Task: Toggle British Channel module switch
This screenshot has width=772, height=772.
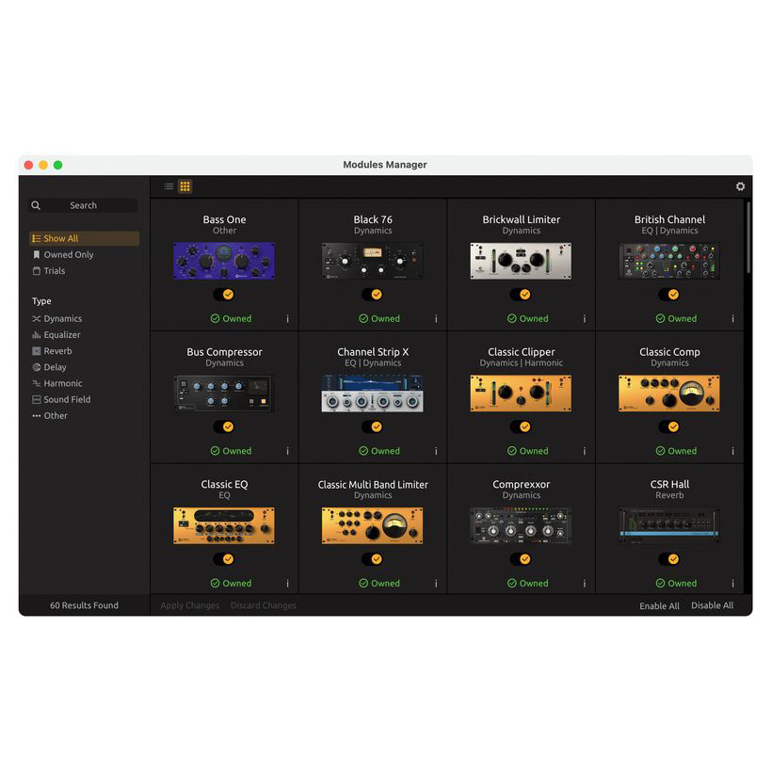Action: point(669,295)
